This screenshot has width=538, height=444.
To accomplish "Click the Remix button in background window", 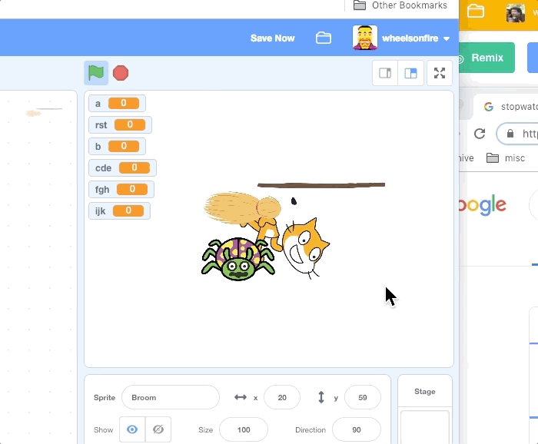I will click(x=487, y=58).
